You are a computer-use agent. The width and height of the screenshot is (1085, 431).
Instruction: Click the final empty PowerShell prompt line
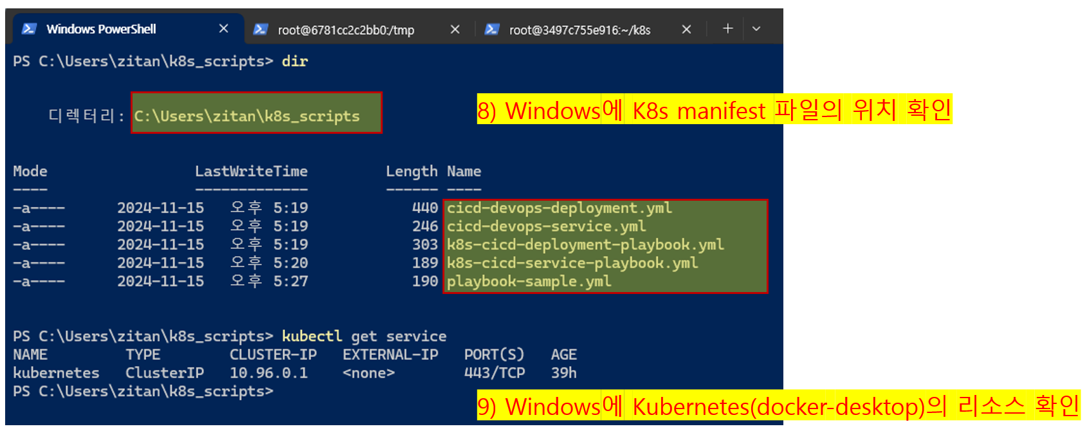pyautogui.click(x=143, y=391)
